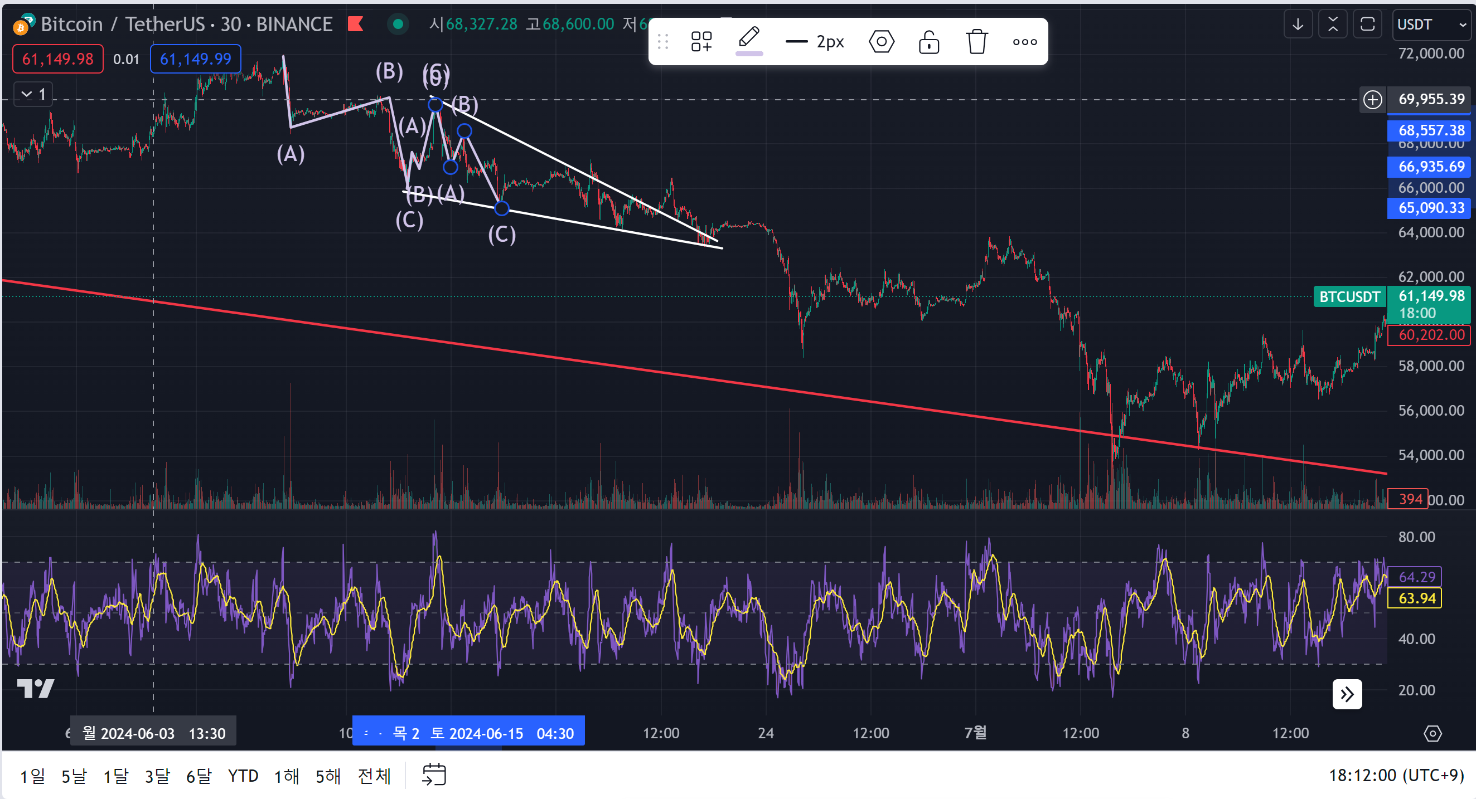Screen dimensions: 1476x799
Task: Select the 1일 time range
Action: tap(33, 776)
